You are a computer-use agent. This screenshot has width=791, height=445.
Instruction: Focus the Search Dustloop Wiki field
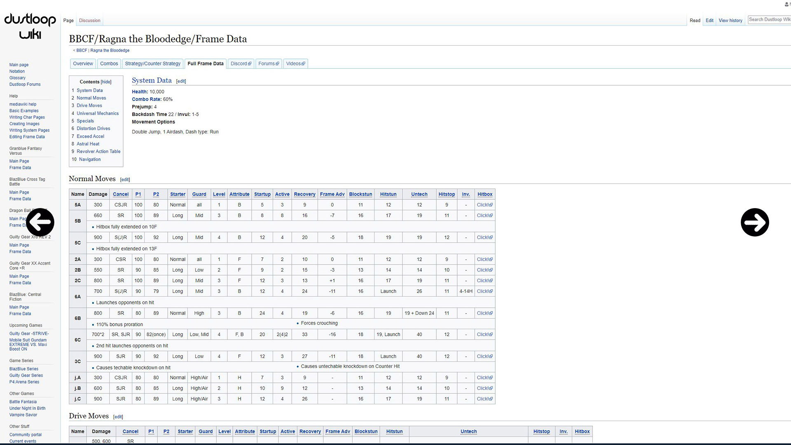(769, 19)
